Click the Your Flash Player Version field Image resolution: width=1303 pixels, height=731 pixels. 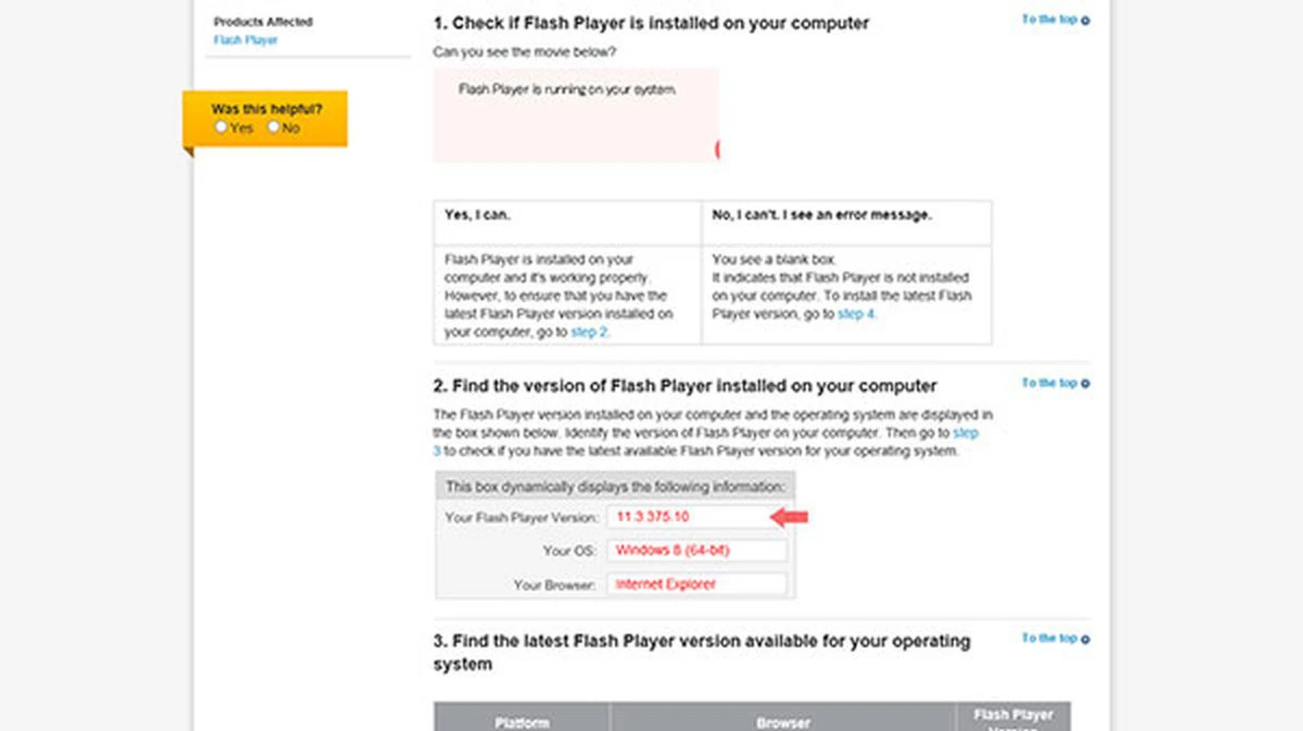tap(688, 517)
